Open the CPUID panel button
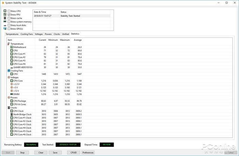 [73, 153]
